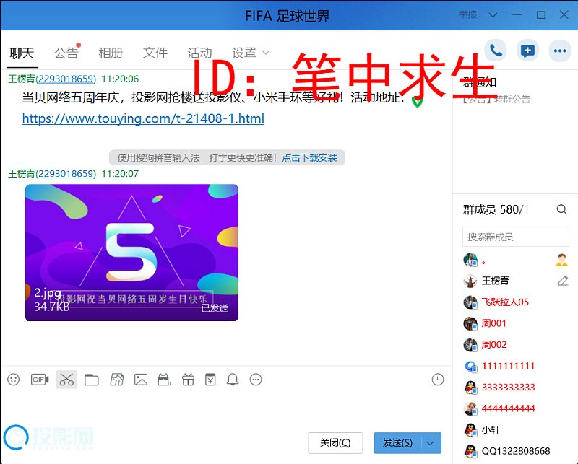Switch to the 聊天 tab
The height and width of the screenshot is (464, 578).
click(x=22, y=53)
